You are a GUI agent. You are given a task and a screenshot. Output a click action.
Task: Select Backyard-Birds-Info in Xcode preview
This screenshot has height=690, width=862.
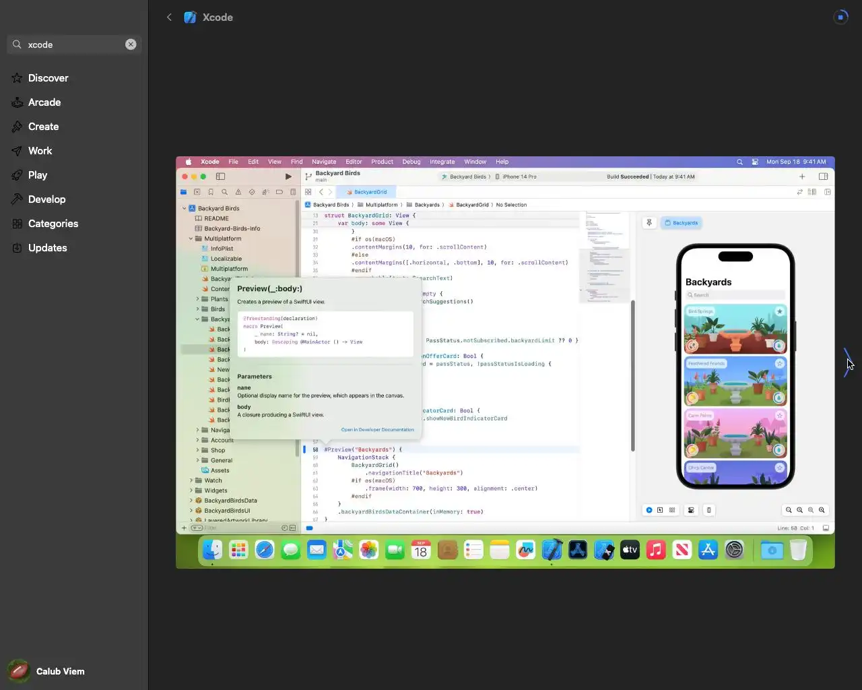tap(227, 228)
